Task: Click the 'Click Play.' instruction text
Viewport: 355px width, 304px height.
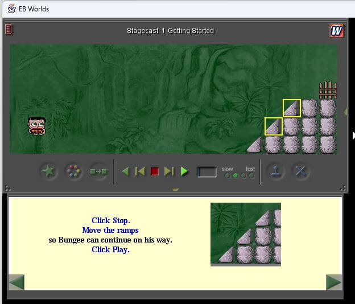Action: point(111,250)
